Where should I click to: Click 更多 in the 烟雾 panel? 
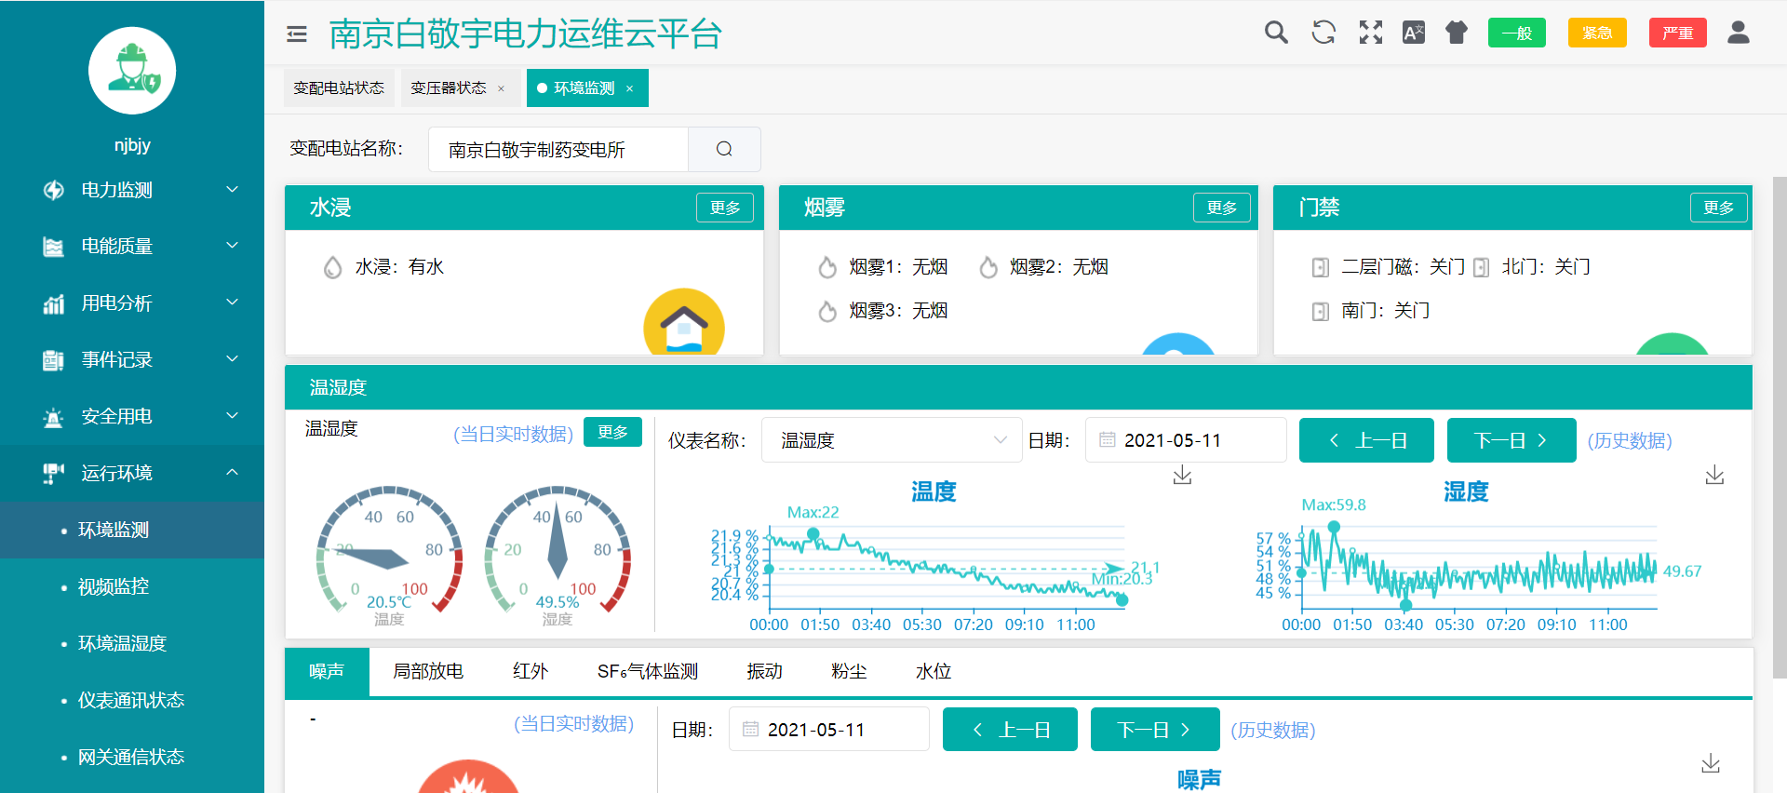tap(1222, 208)
